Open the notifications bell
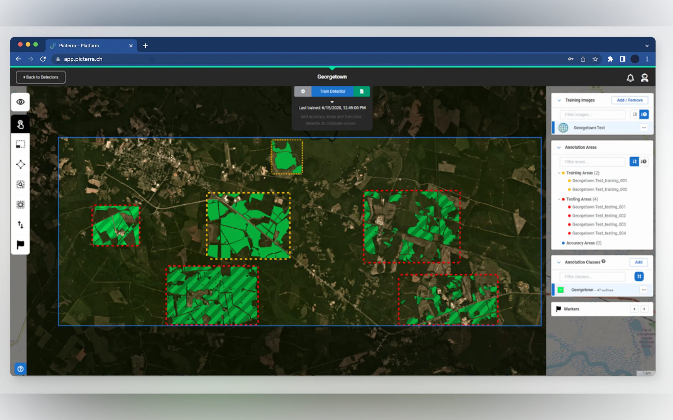The width and height of the screenshot is (673, 420). point(630,78)
